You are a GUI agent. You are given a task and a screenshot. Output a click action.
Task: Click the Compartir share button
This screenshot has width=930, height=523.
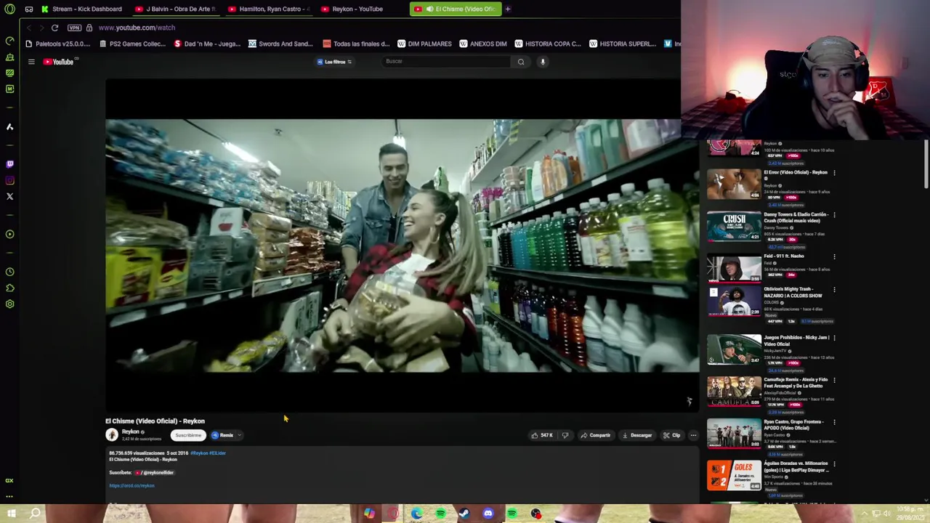click(595, 435)
